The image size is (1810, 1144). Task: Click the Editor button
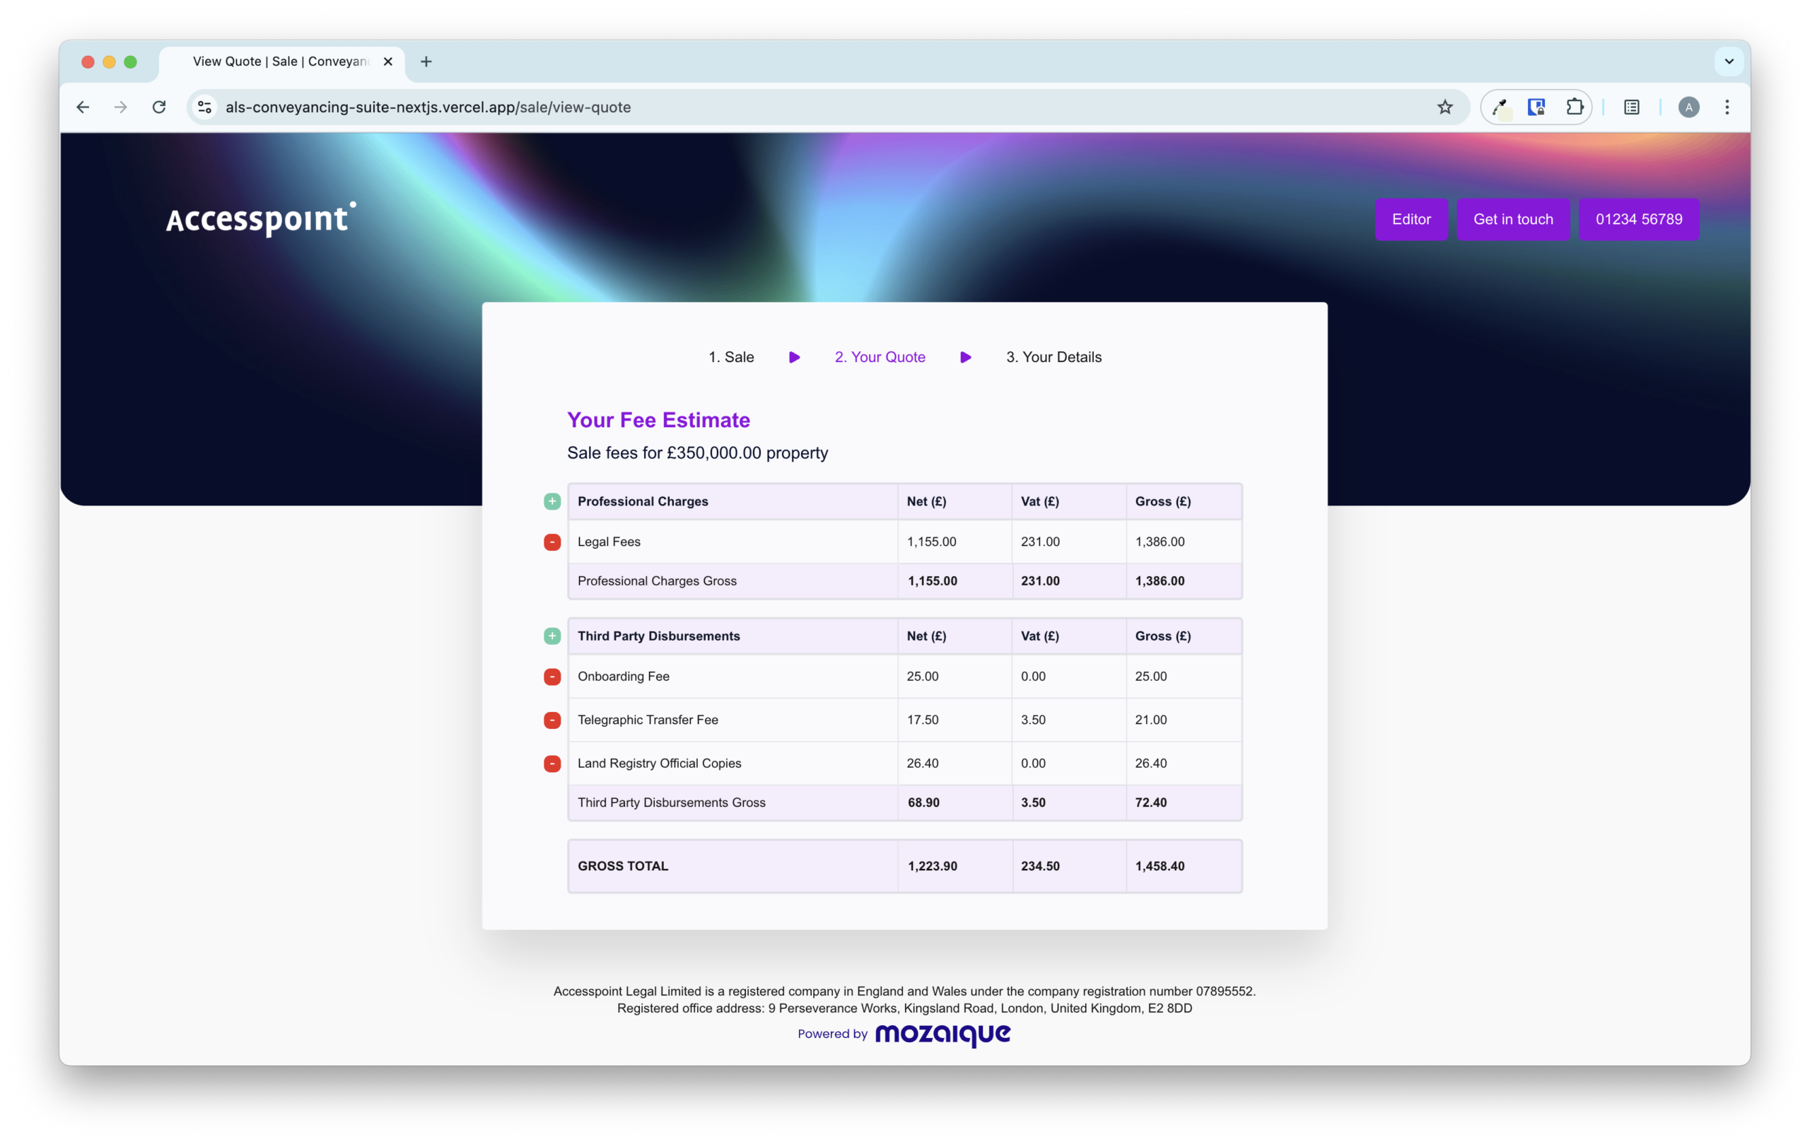pos(1411,219)
